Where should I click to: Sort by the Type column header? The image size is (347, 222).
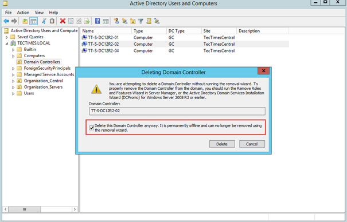coord(149,31)
